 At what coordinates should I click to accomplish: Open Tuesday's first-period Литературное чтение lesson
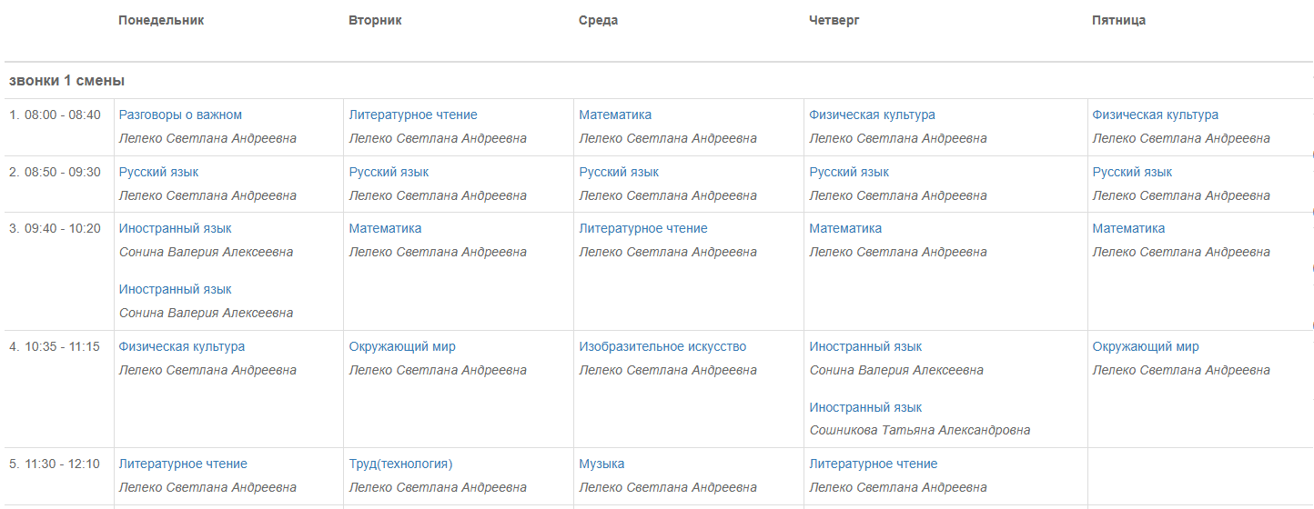point(413,115)
